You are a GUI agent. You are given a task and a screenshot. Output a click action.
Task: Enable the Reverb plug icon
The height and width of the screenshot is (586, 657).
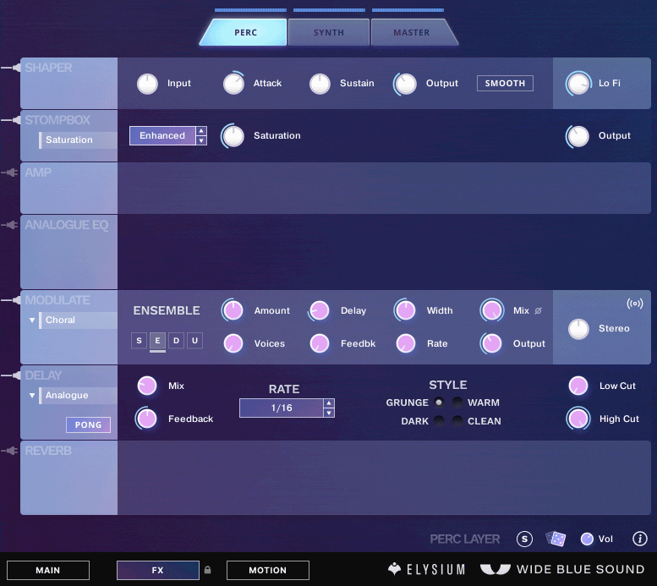tap(10, 451)
